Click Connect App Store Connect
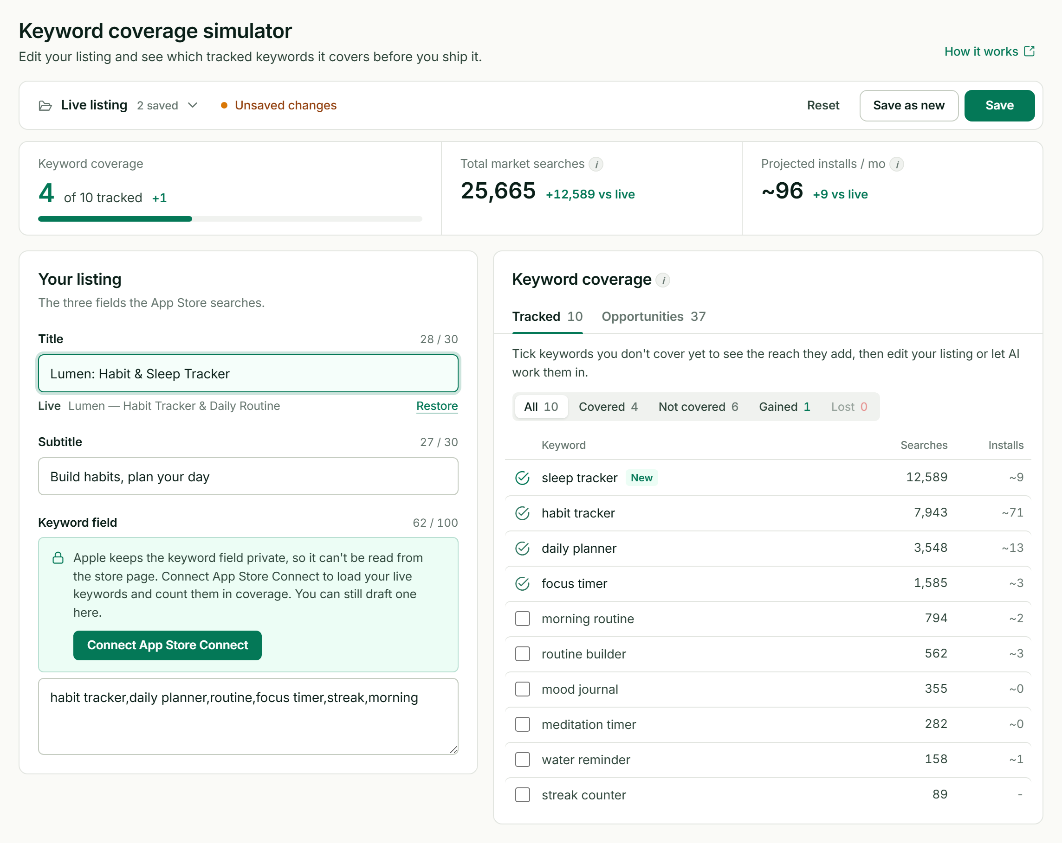The width and height of the screenshot is (1062, 843). [x=168, y=645]
